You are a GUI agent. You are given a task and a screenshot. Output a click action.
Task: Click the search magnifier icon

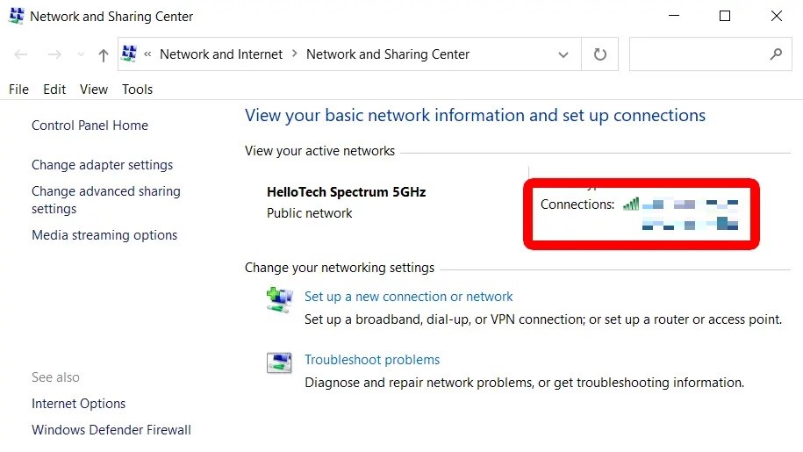coord(775,54)
